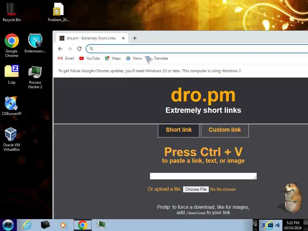
Task: Launch CDBurnerXP from the desktop
Action: (x=12, y=106)
